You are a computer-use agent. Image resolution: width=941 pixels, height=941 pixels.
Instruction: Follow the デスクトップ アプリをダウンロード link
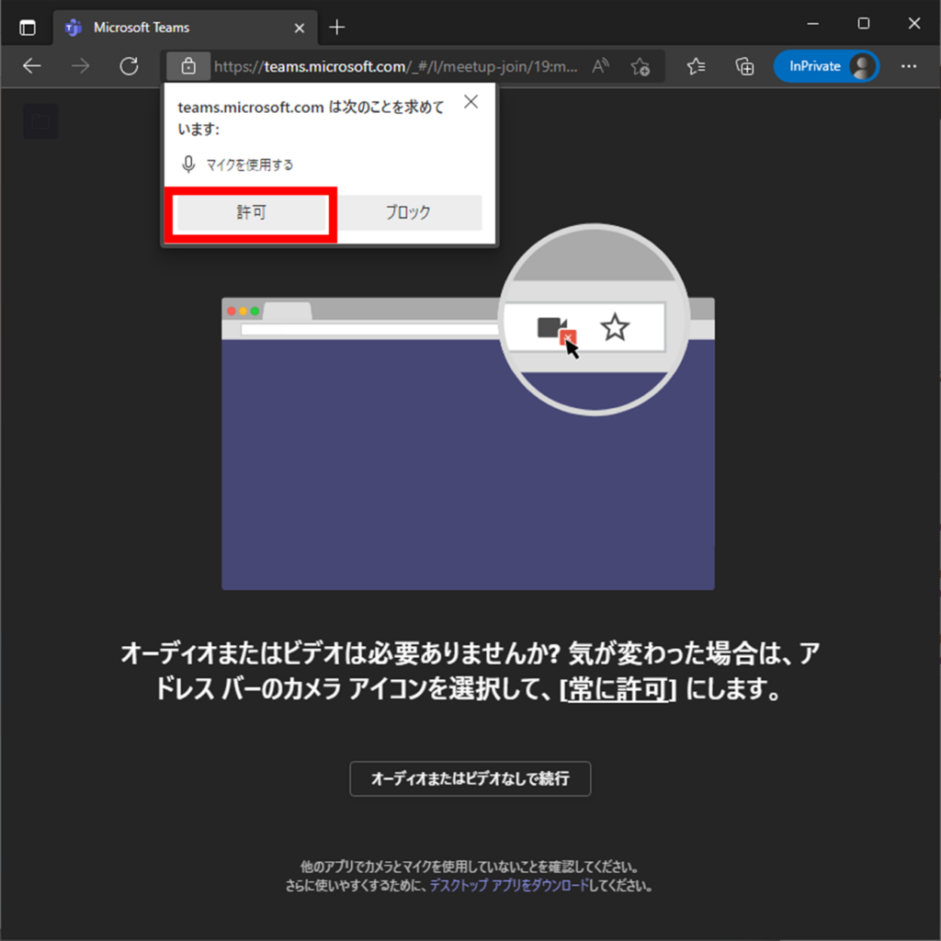click(x=508, y=887)
